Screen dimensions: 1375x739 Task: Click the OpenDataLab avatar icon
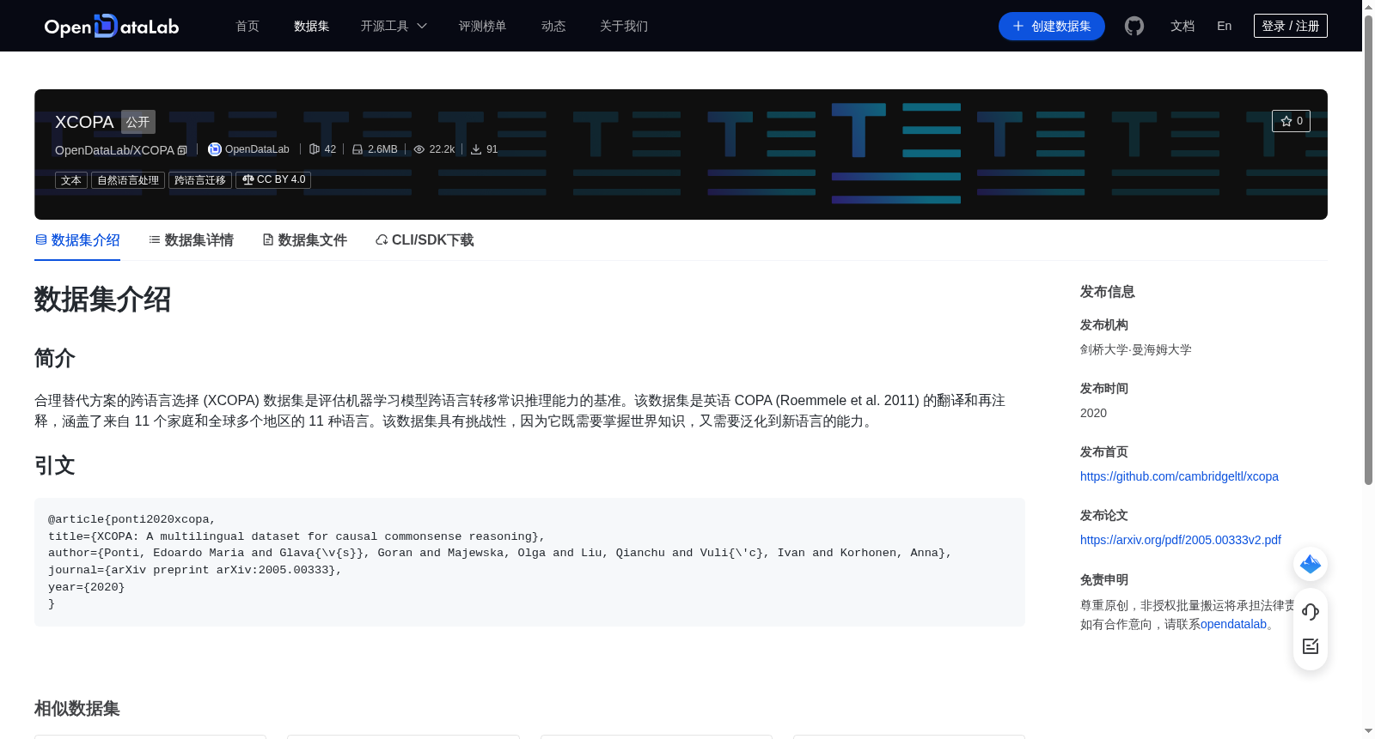(215, 149)
